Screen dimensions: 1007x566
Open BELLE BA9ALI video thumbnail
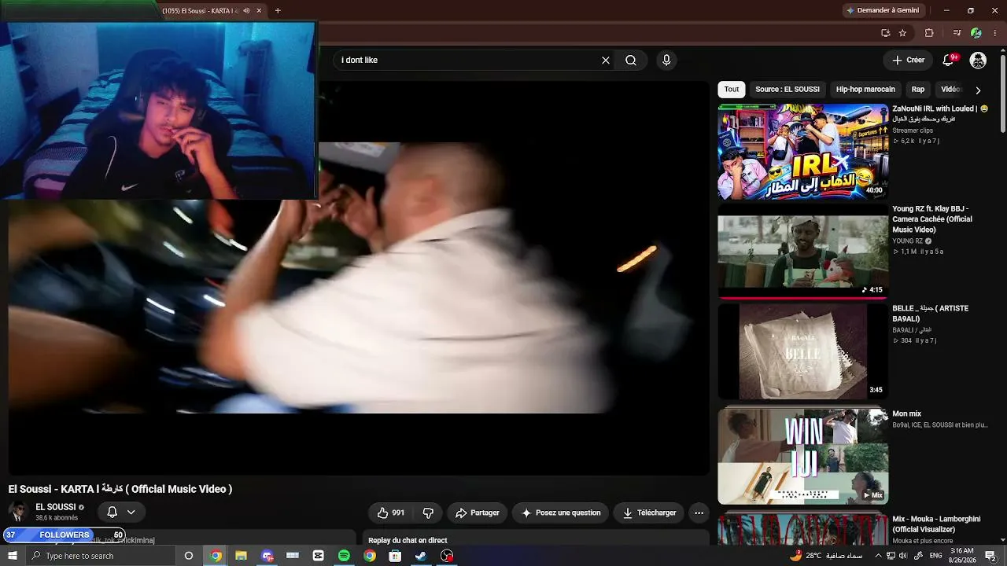(802, 352)
